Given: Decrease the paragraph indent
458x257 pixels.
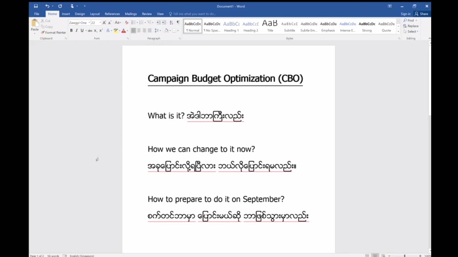Looking at the screenshot, I should [x=158, y=22].
